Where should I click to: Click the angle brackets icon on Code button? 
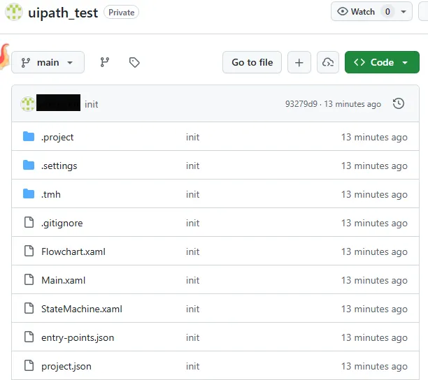pyautogui.click(x=359, y=62)
